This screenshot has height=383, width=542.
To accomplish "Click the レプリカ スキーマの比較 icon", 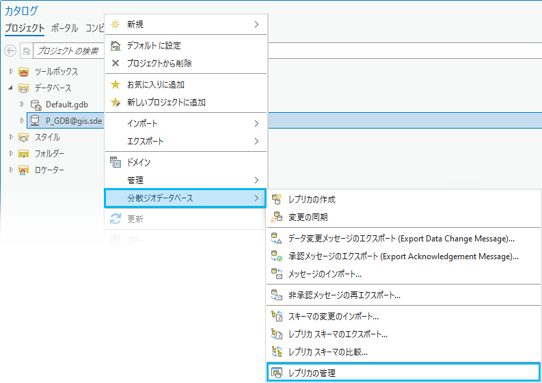I will (277, 352).
